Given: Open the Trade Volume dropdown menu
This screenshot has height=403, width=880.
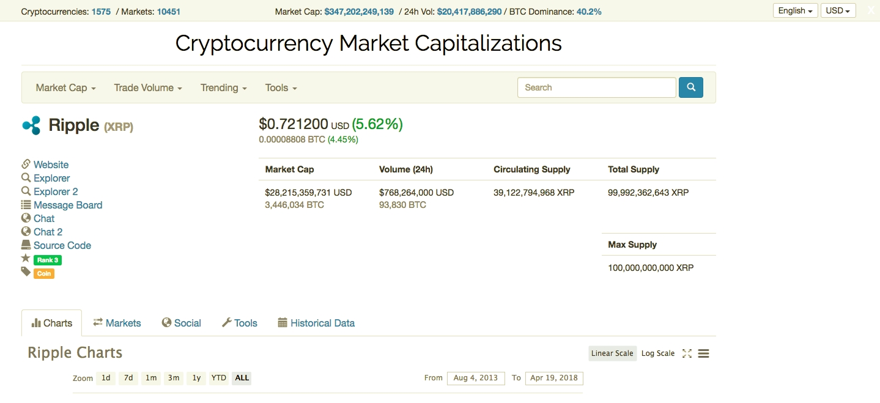Looking at the screenshot, I should coord(148,88).
